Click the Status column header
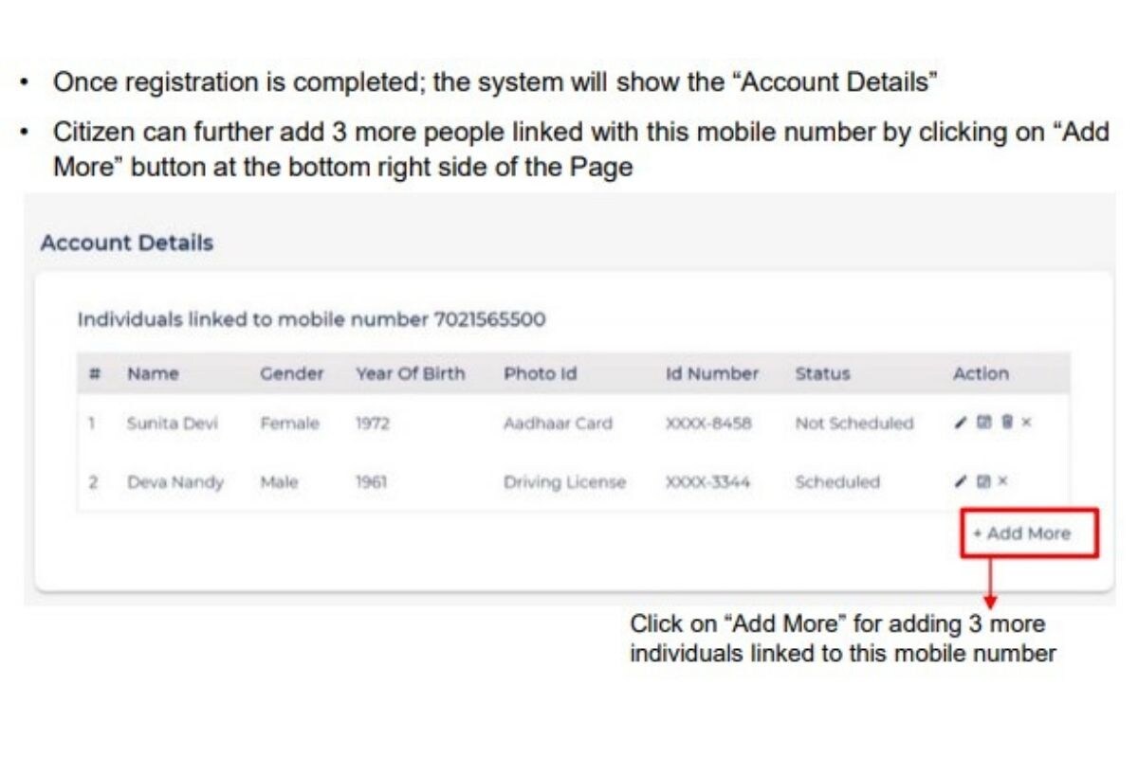This screenshot has width=1138, height=758. click(x=821, y=373)
